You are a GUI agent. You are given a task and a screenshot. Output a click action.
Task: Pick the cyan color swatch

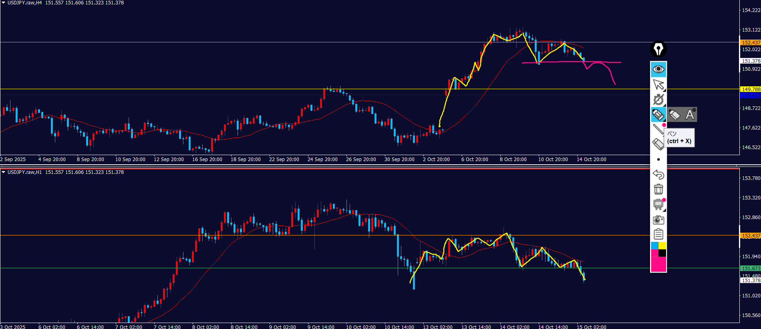tap(654, 245)
